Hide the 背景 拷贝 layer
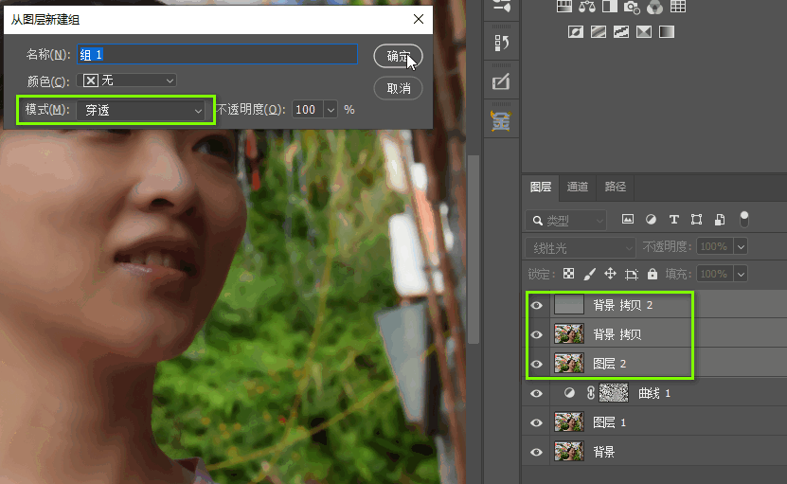 537,334
